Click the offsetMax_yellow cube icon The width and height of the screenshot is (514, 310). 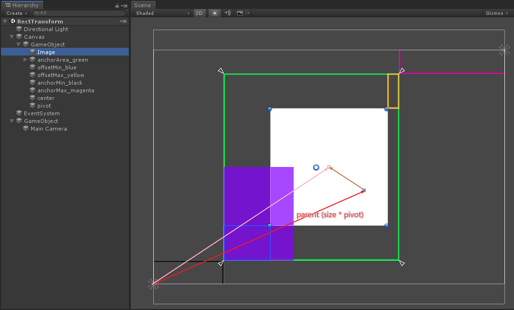[33, 75]
